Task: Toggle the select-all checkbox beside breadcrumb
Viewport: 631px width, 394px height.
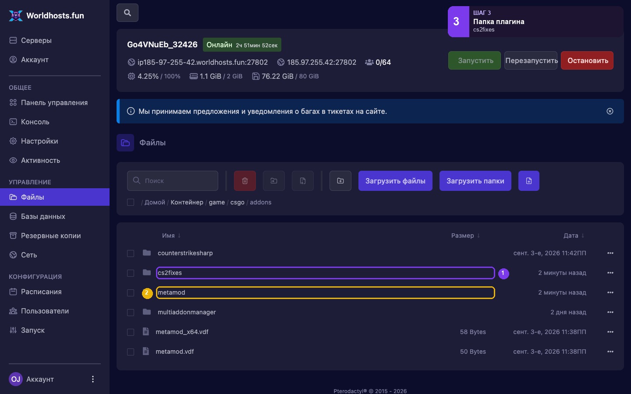Action: click(x=131, y=202)
